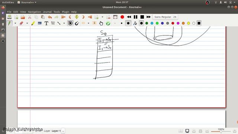
Task: Rewind the audio playback
Action: click(x=129, y=17)
